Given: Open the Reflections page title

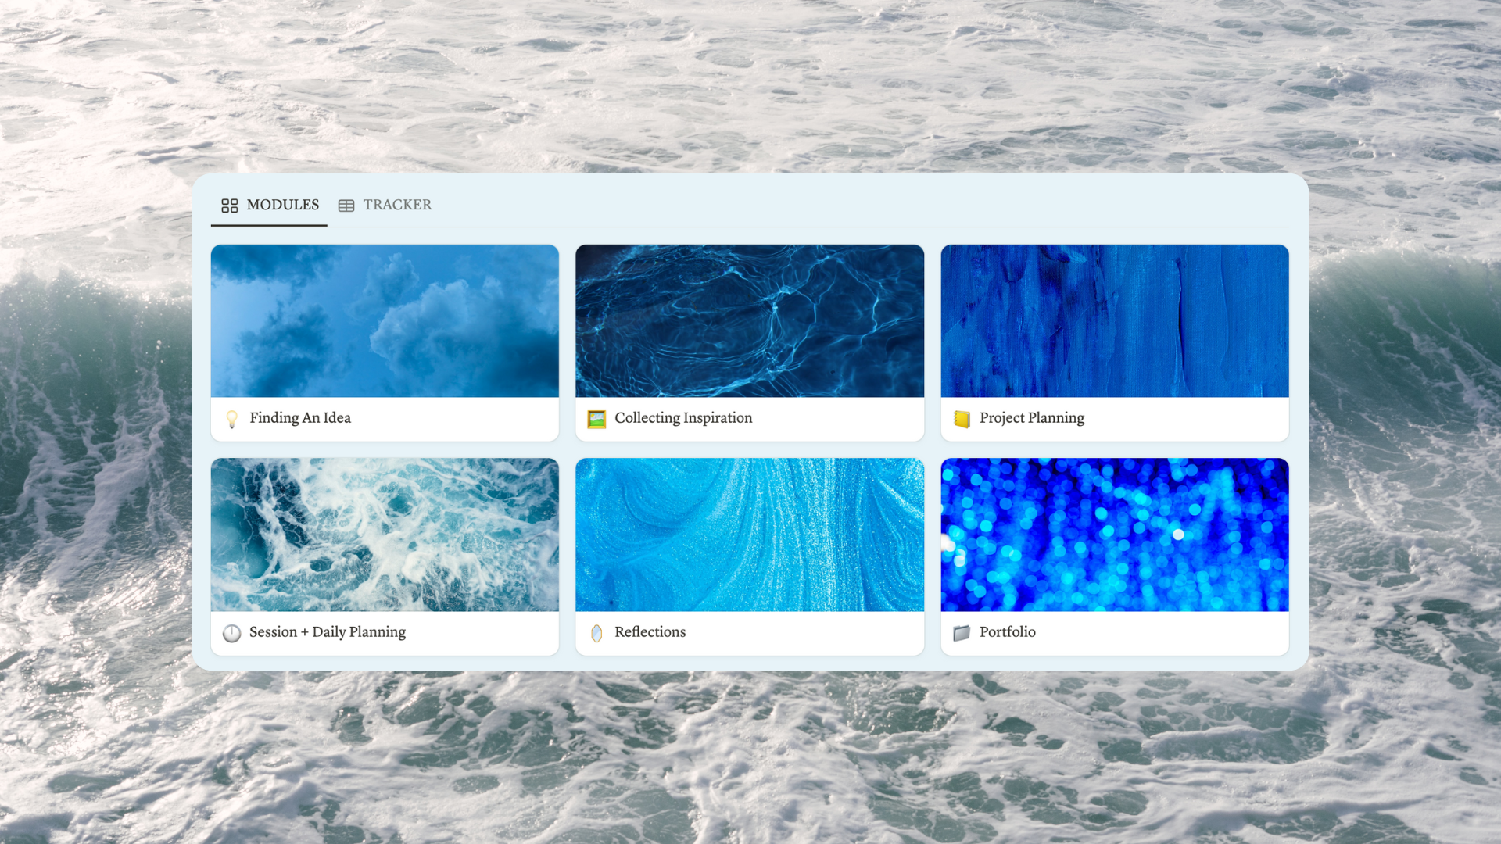Looking at the screenshot, I should coord(650,632).
